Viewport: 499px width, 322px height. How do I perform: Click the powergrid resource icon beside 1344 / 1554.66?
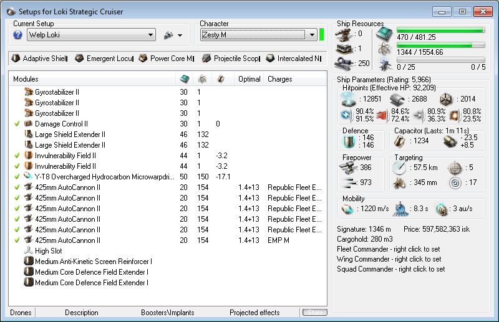[x=384, y=49]
